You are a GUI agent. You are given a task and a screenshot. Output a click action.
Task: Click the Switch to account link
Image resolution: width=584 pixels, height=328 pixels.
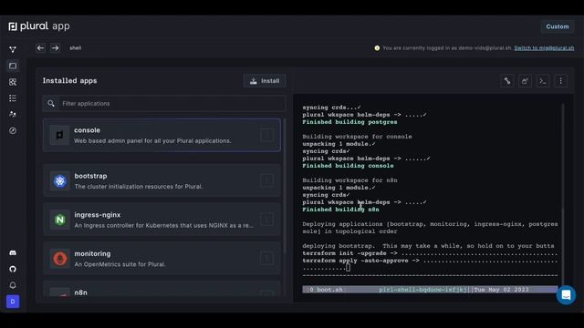(x=544, y=48)
